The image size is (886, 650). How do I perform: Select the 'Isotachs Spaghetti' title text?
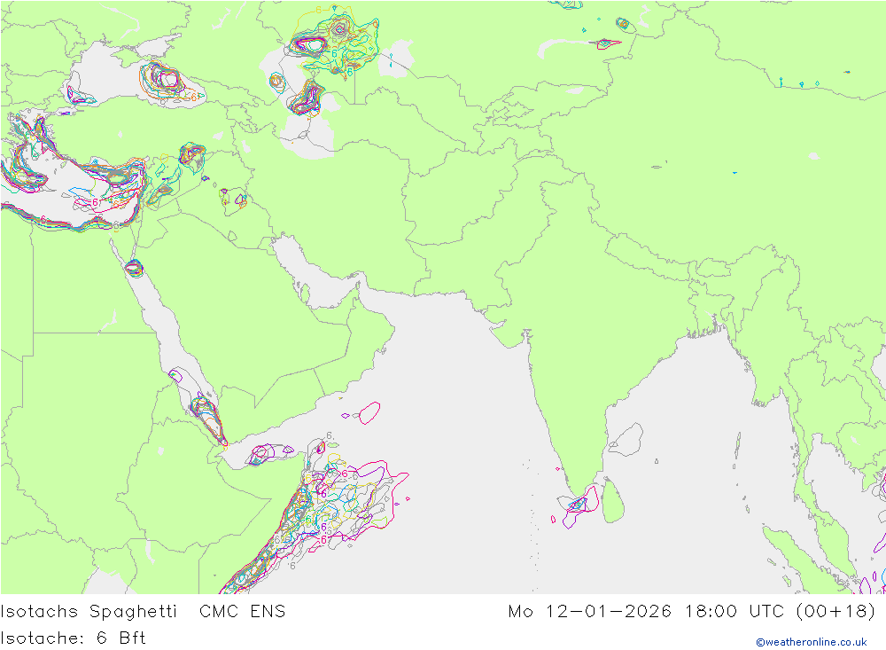[x=89, y=612]
